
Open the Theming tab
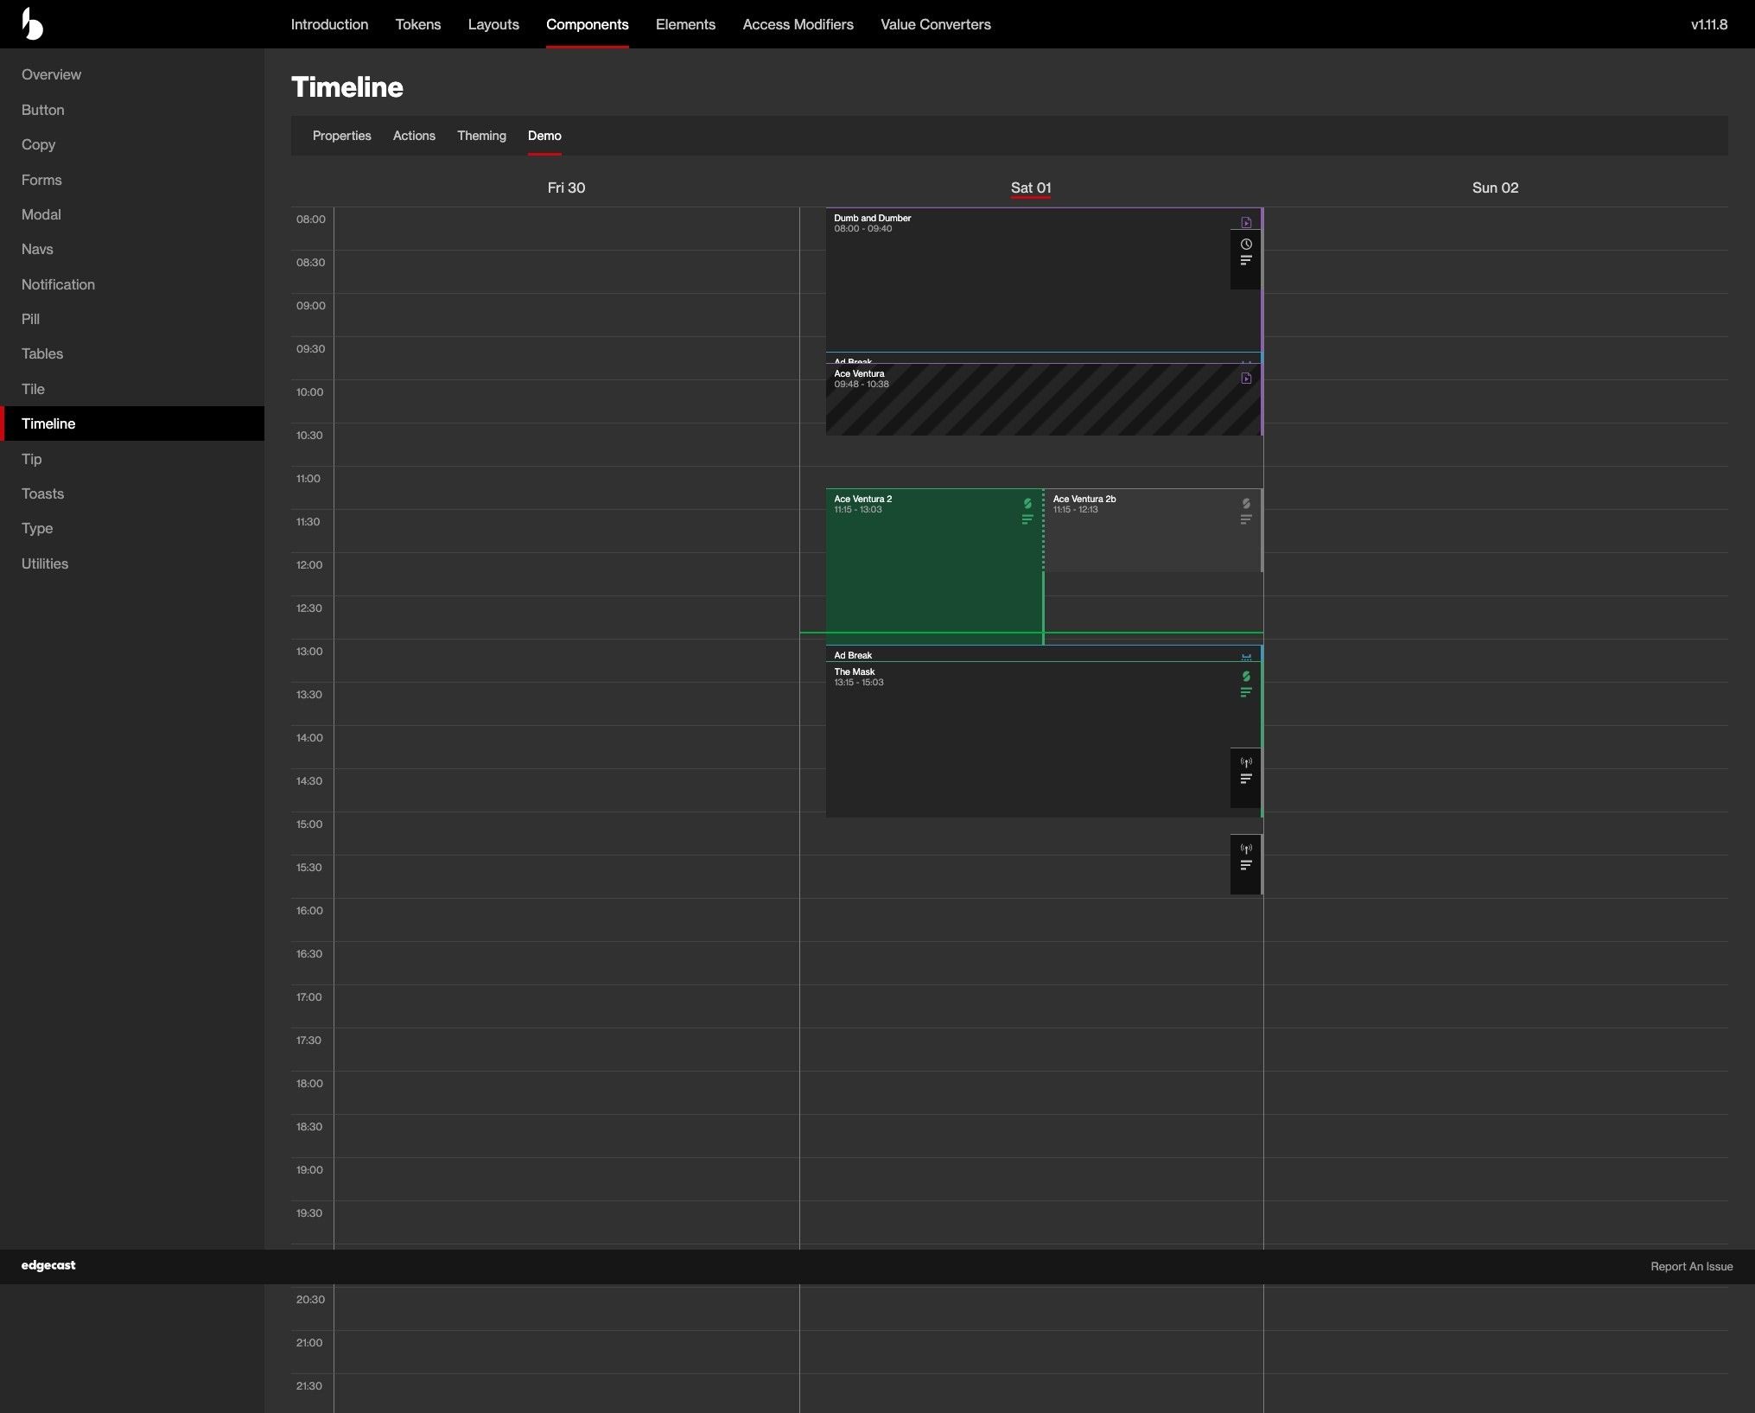click(481, 136)
